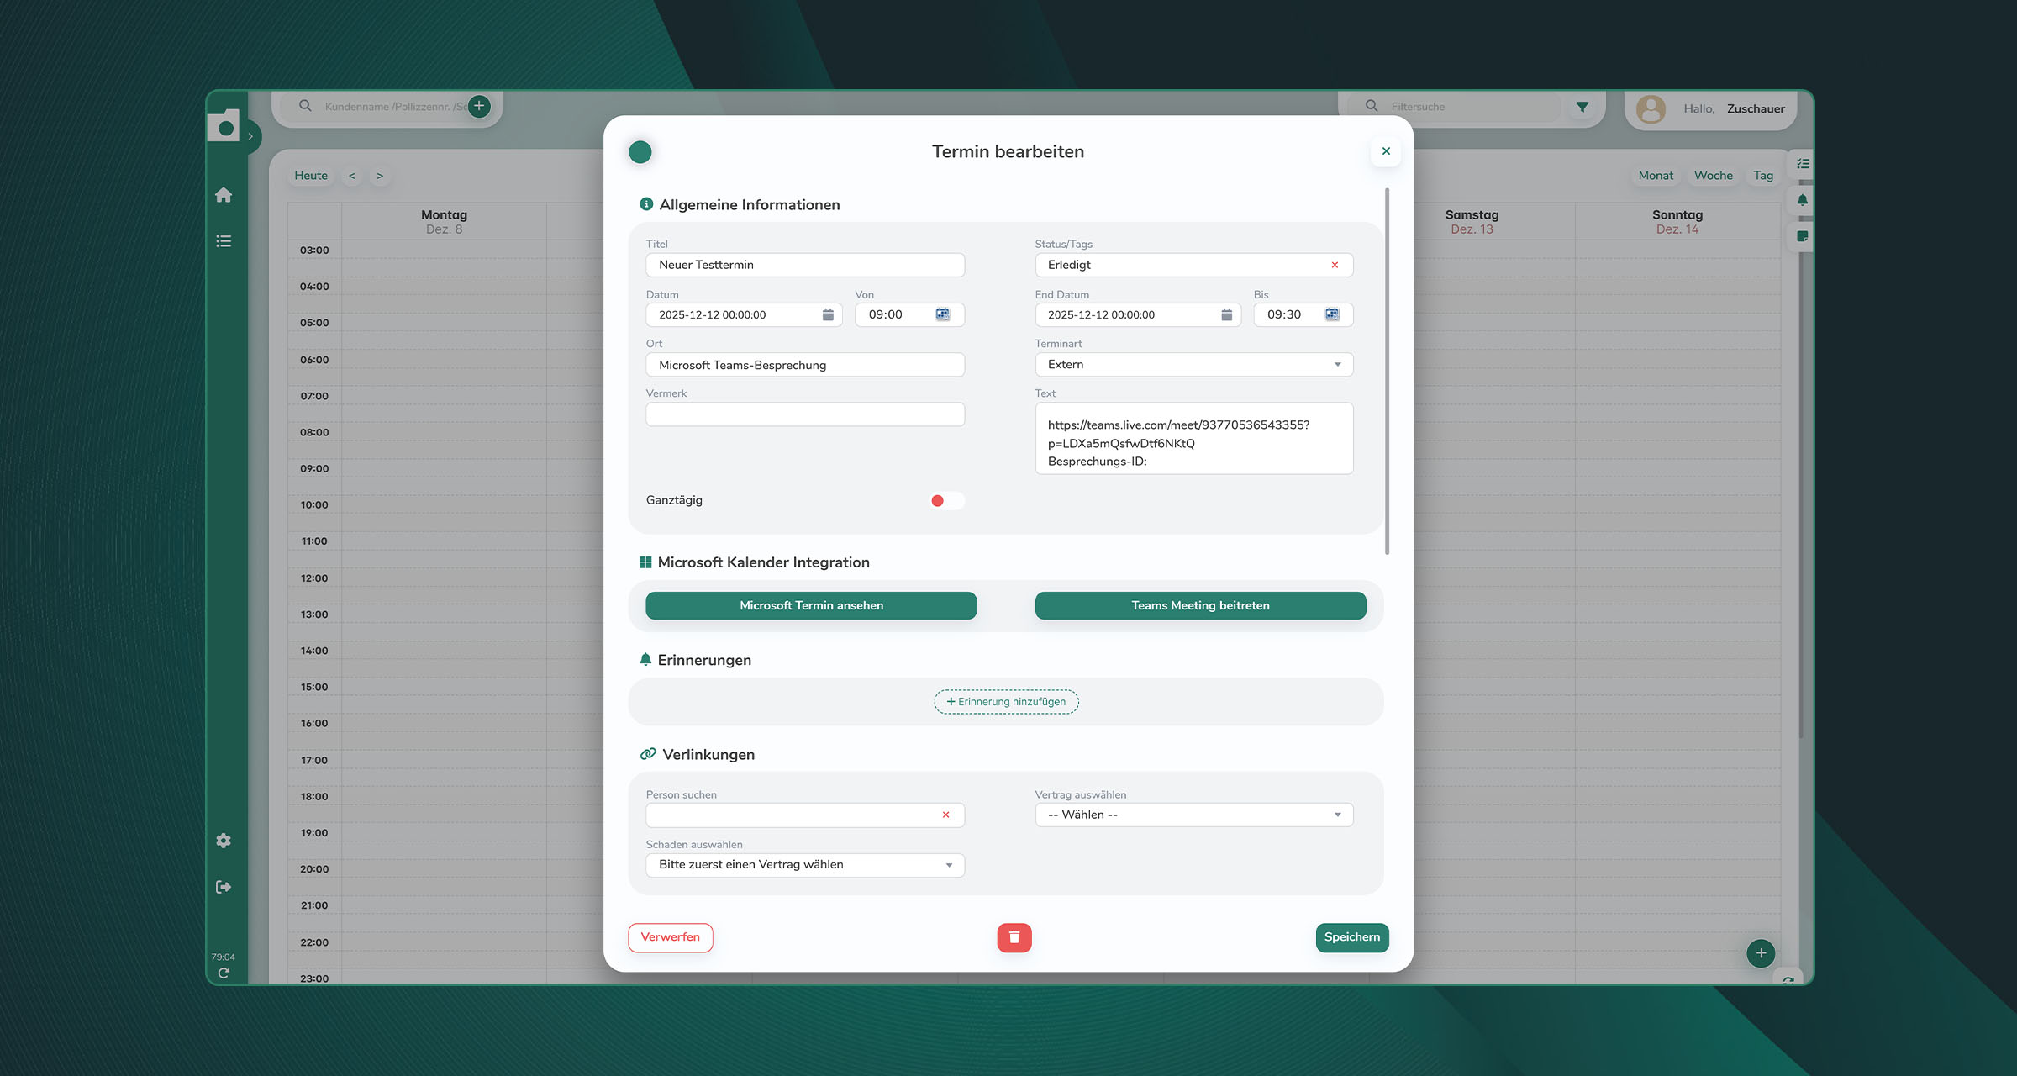Open Settings via the gear icon
The width and height of the screenshot is (2017, 1076).
(x=224, y=841)
